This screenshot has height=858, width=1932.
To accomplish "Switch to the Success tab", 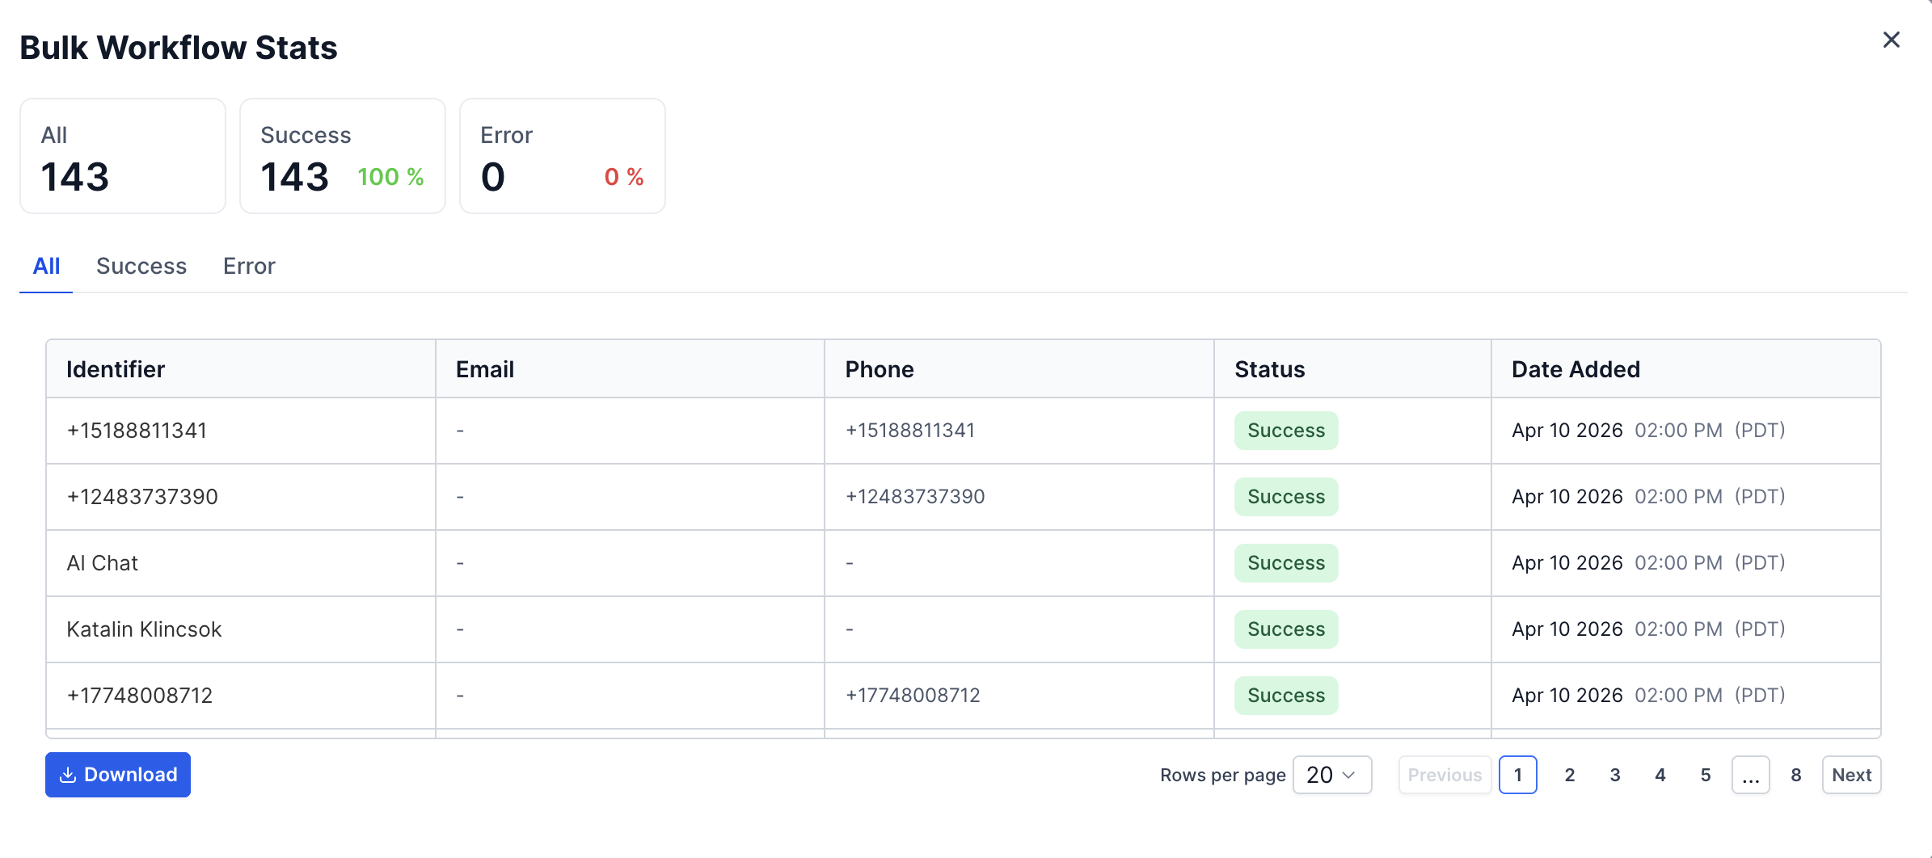I will coord(141,266).
